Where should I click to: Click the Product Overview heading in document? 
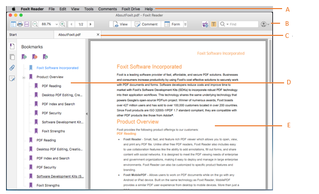click(x=138, y=122)
